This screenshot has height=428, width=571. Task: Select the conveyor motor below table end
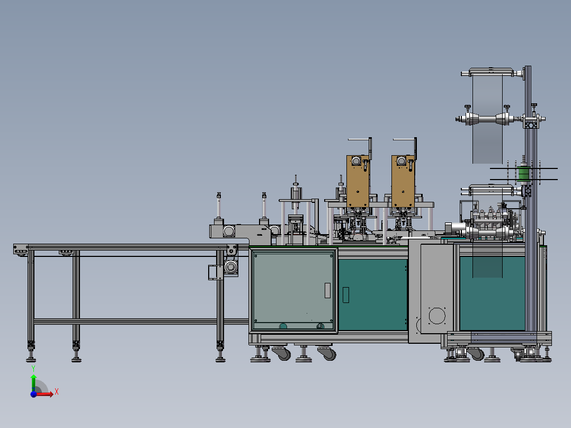pos(230,267)
